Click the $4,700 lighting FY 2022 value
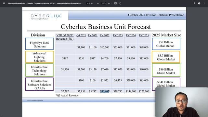 (105, 58)
